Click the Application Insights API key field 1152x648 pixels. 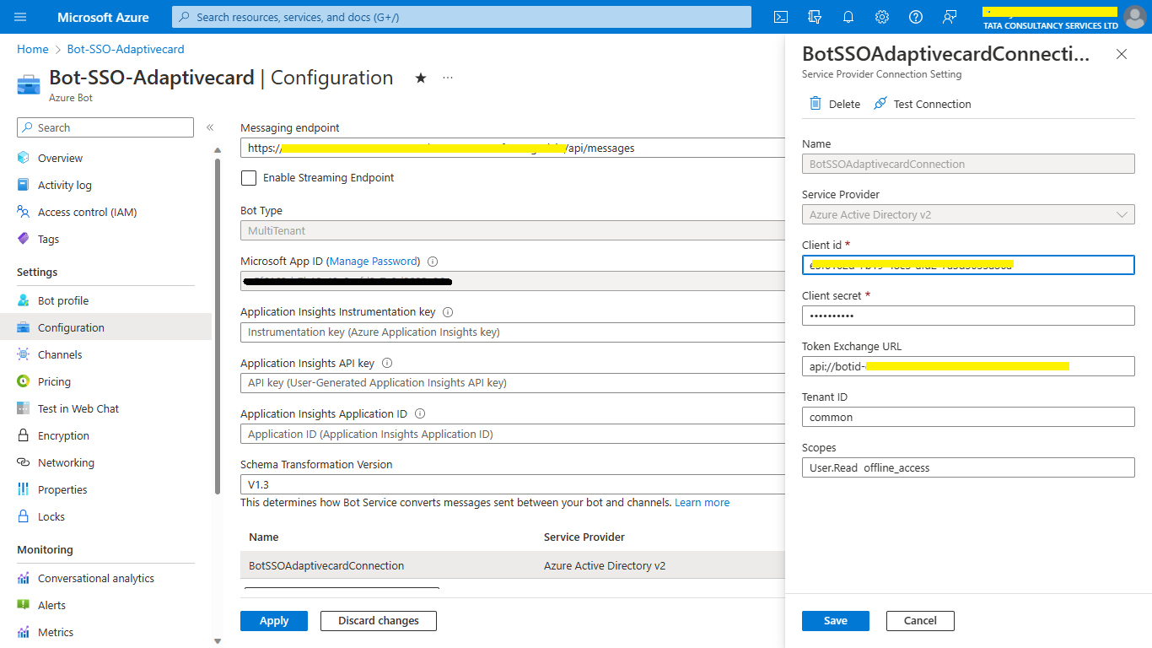[x=512, y=383]
